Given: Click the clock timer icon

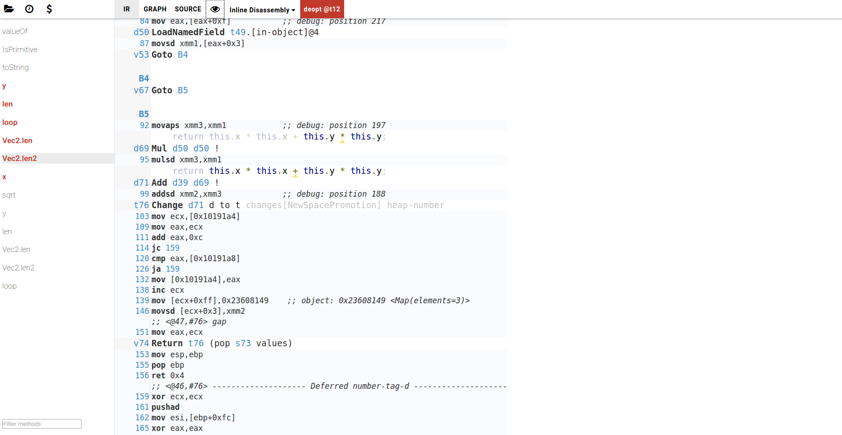Looking at the screenshot, I should click(x=29, y=9).
